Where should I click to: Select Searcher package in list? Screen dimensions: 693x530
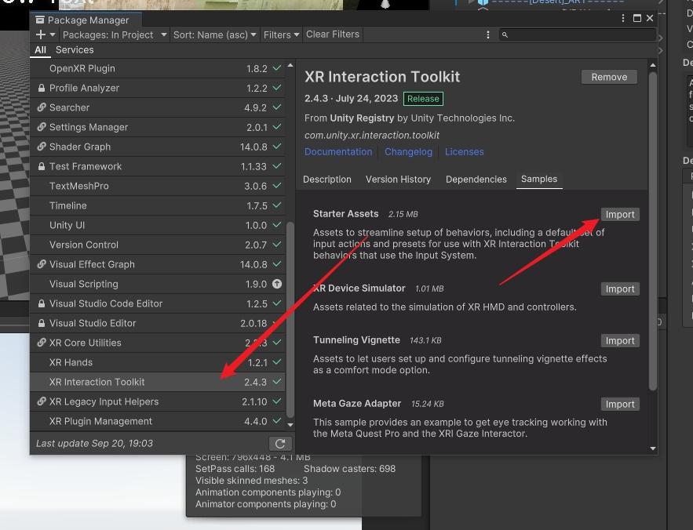click(x=158, y=107)
